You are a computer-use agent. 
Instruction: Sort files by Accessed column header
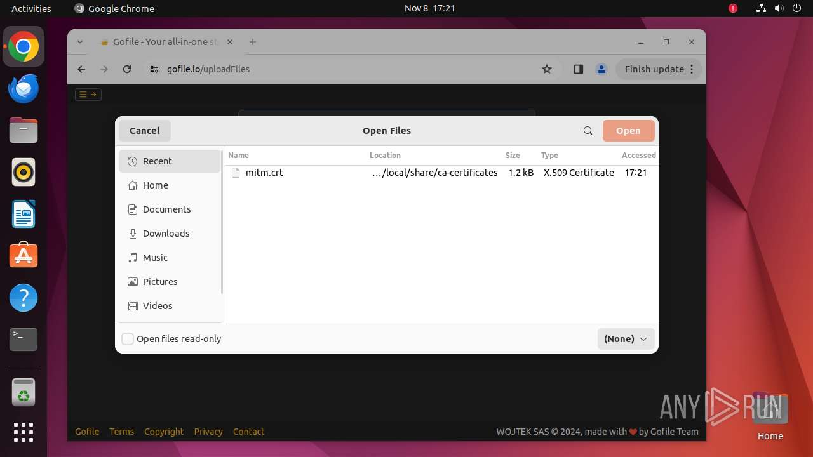pos(638,155)
